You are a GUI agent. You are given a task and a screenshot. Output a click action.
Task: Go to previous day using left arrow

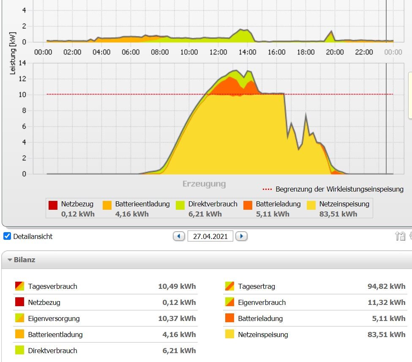[179, 236]
